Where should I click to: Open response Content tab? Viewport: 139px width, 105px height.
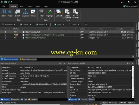point(83,99)
